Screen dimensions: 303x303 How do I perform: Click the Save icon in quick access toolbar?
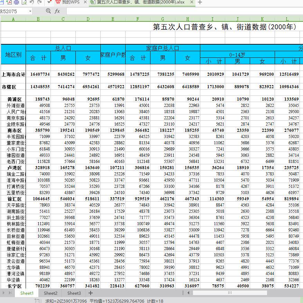pos(2,2)
